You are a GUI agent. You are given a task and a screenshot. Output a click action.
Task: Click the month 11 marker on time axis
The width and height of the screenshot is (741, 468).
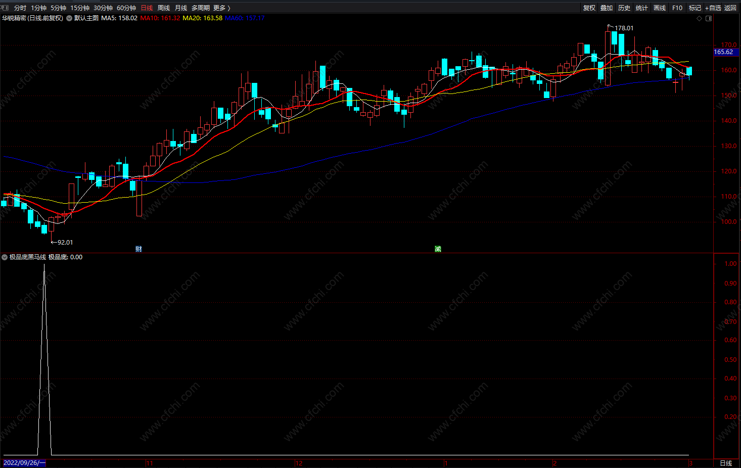point(150,463)
